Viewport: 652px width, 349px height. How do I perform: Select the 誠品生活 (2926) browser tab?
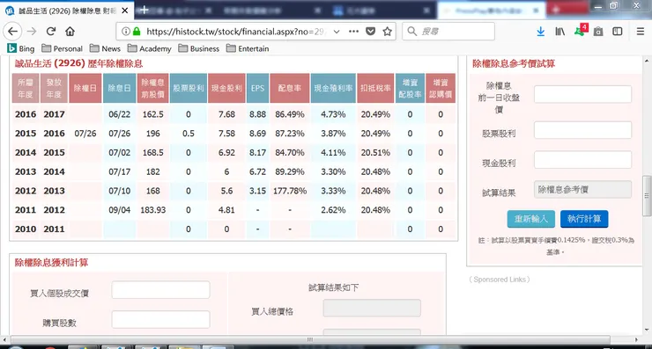click(67, 11)
